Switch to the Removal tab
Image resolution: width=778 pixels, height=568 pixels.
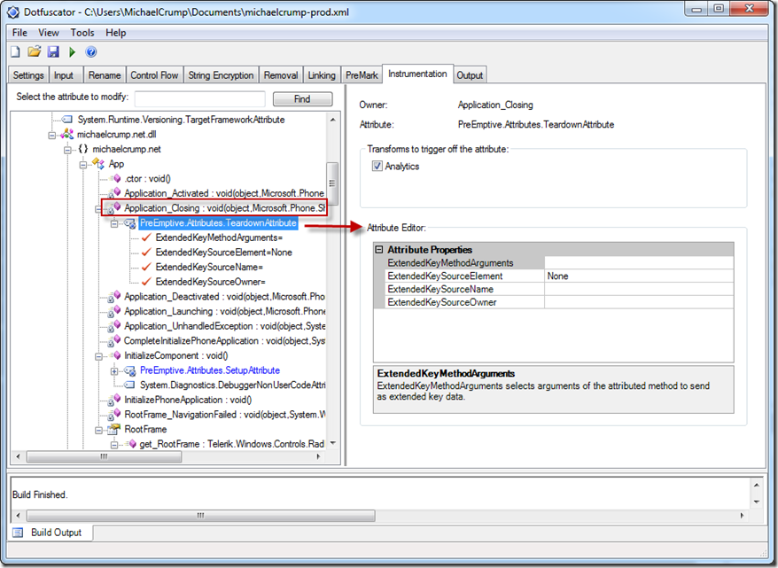[x=281, y=75]
